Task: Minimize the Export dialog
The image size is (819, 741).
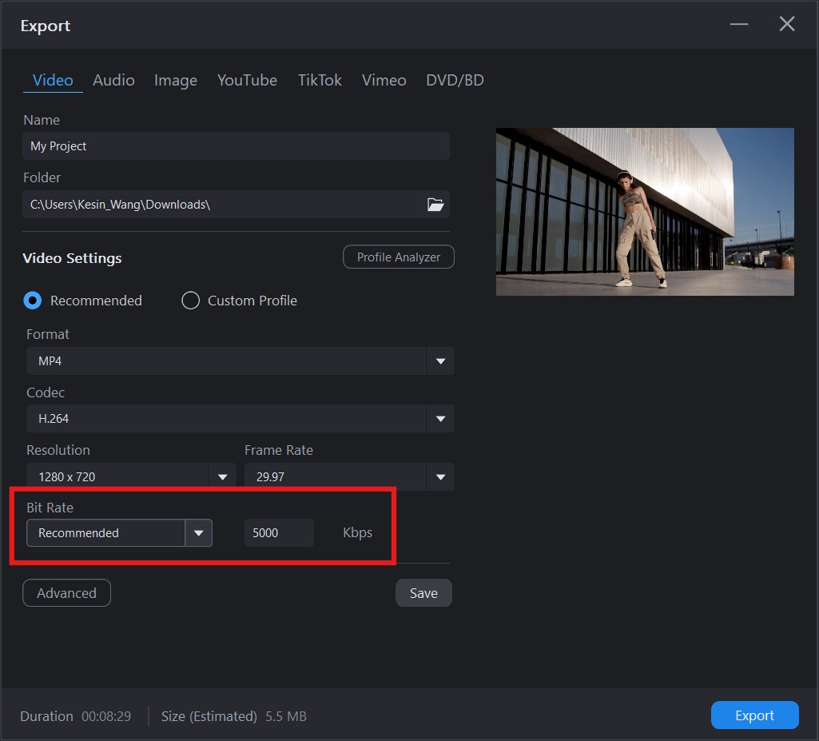Action: 738,24
